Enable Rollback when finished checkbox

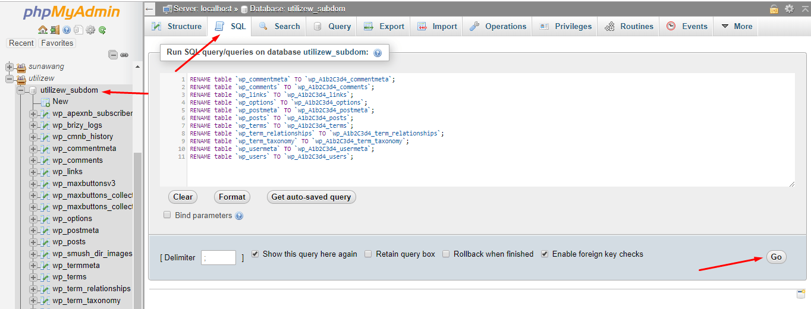[x=446, y=254]
